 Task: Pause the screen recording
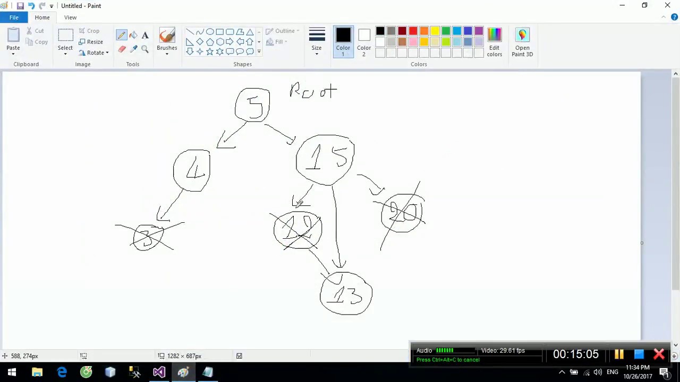point(619,354)
